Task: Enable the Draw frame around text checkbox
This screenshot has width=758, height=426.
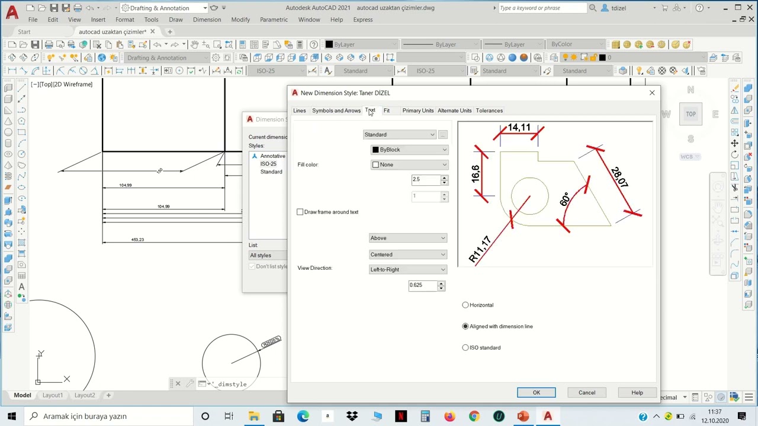Action: click(300, 212)
